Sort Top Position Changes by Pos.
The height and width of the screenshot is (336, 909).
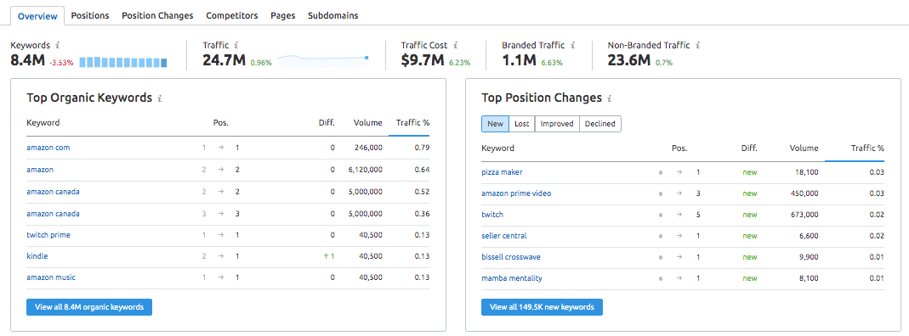click(x=679, y=148)
